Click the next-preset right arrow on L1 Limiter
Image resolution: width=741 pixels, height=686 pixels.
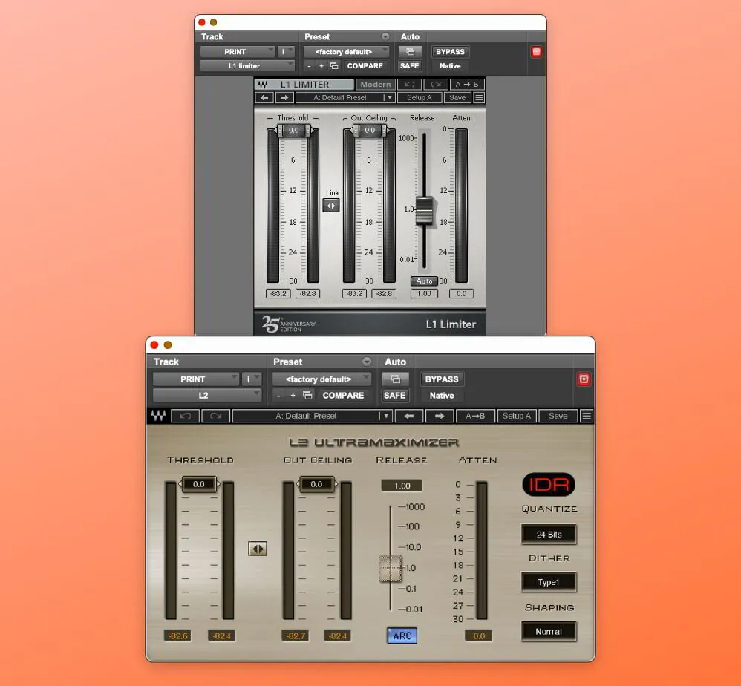[285, 97]
